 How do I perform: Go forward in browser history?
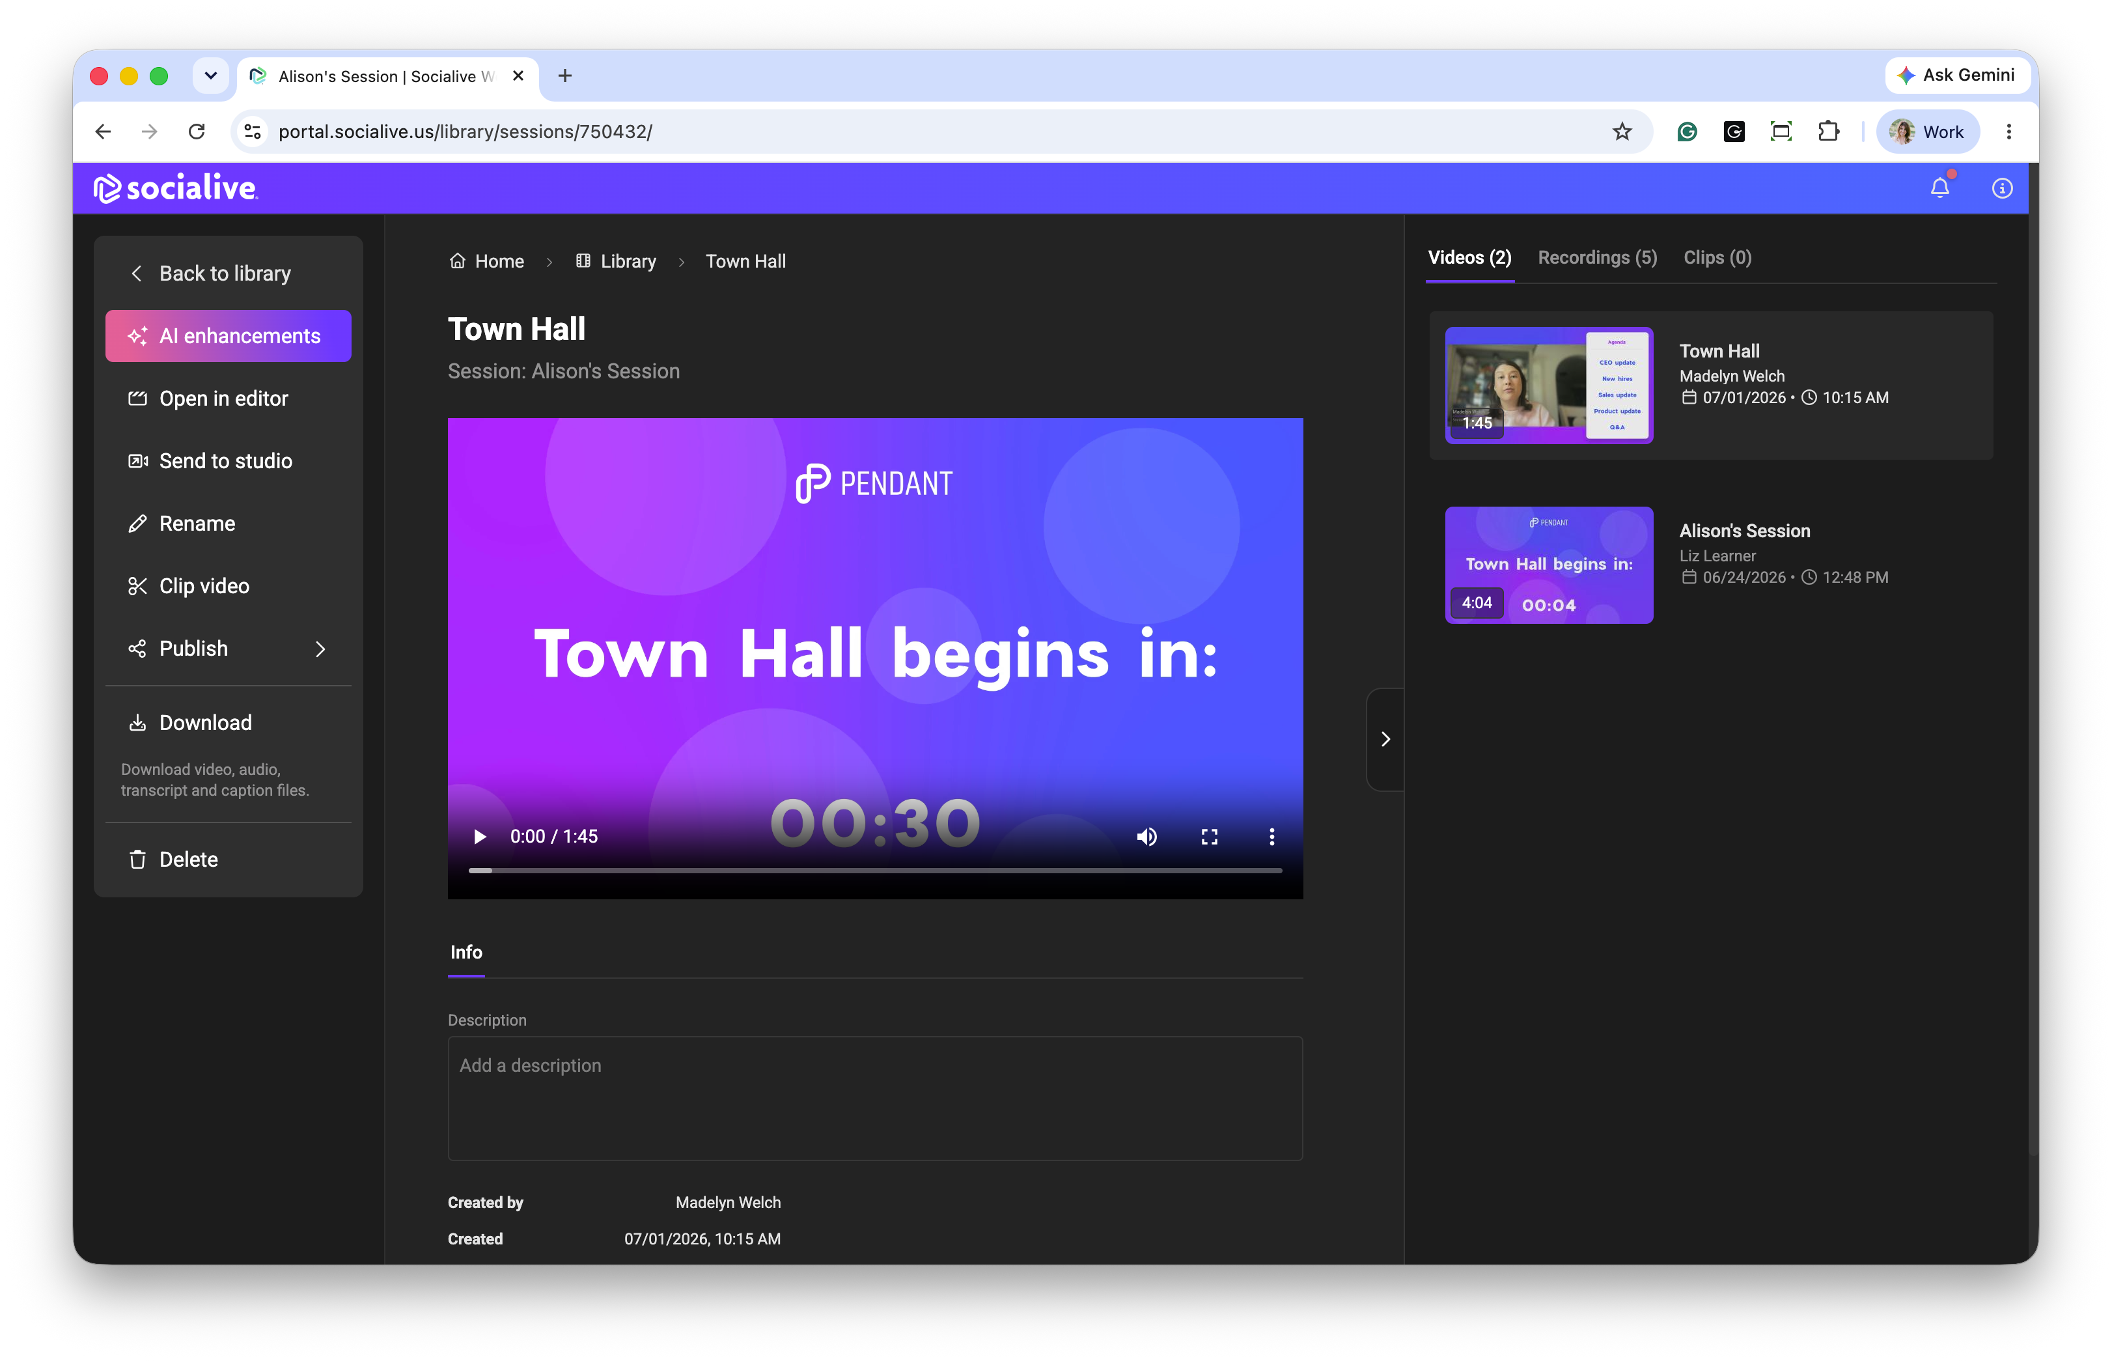(x=150, y=132)
